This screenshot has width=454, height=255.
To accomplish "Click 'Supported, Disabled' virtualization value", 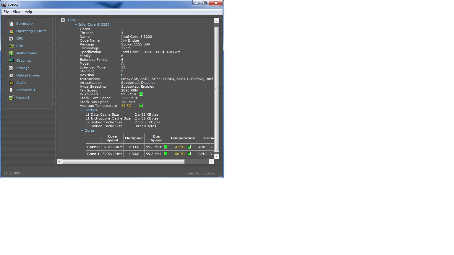I will tap(138, 83).
